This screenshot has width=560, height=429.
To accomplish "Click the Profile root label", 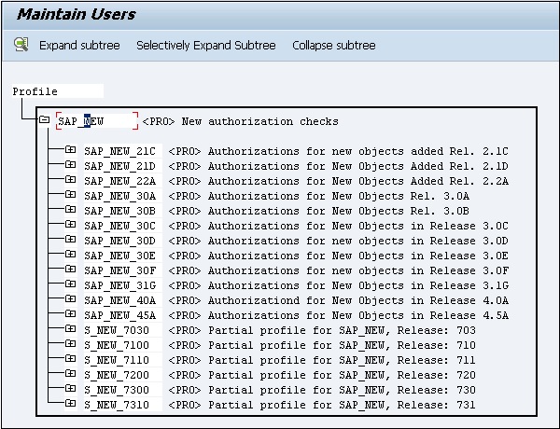I will [x=35, y=91].
